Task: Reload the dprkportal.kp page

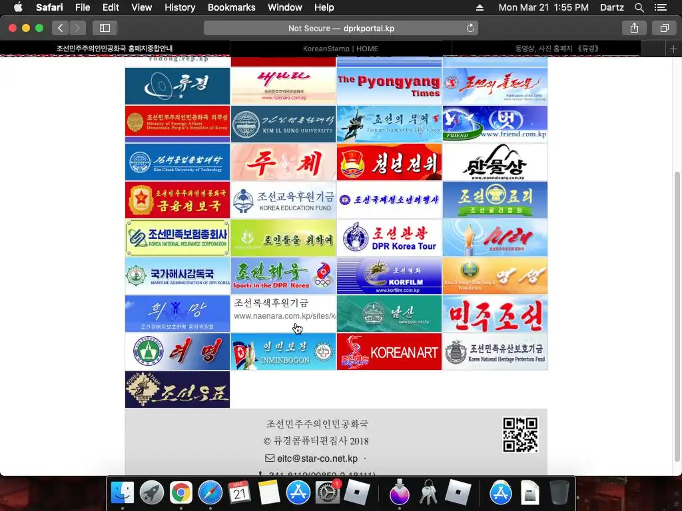Action: click(470, 28)
